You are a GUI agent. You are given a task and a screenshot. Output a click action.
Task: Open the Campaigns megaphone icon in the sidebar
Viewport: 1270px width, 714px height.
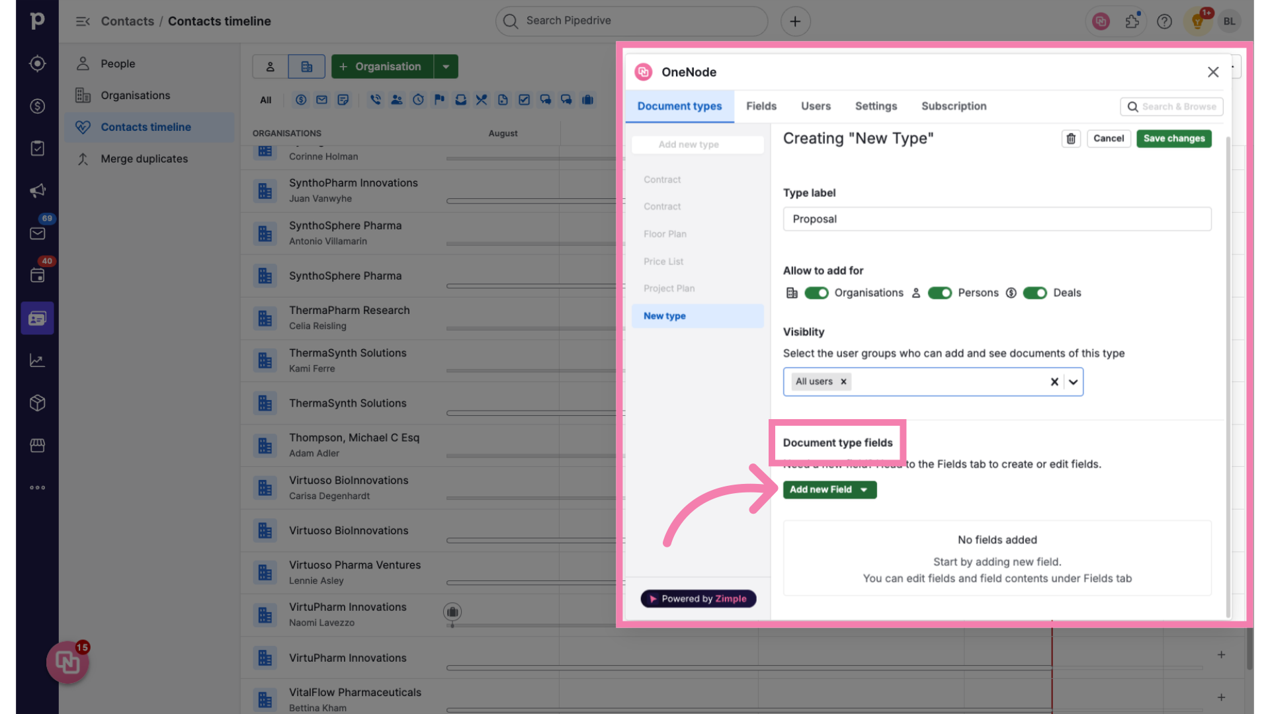pyautogui.click(x=37, y=190)
